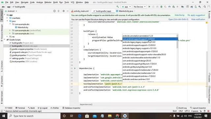211x119 pixels.
Task: Open the Layout Inspector panel
Action: pyautogui.click(x=198, y=108)
